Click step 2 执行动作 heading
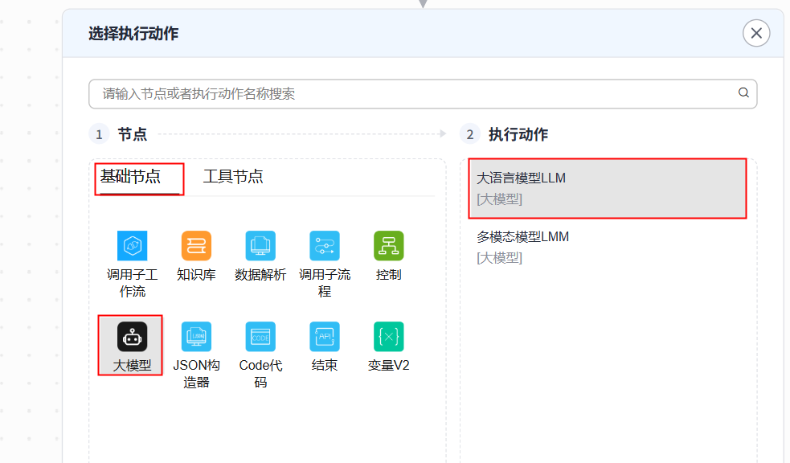Screen dimensions: 790x463 518,134
